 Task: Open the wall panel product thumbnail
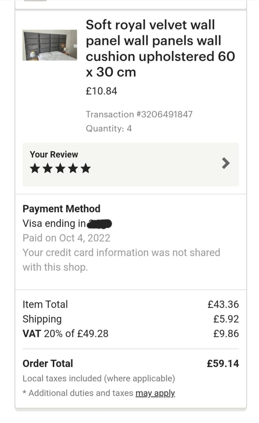[50, 45]
